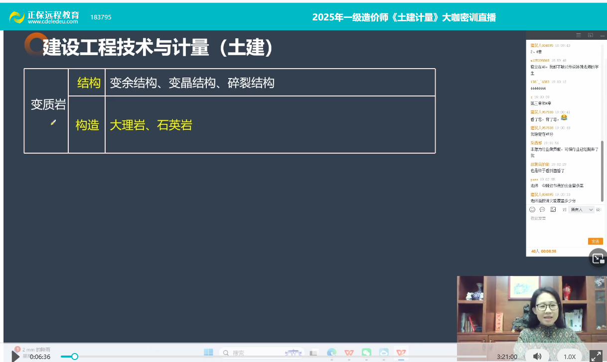This screenshot has height=362, width=607.
Task: Click the Windows Start icon in taskbar
Action: (x=208, y=353)
